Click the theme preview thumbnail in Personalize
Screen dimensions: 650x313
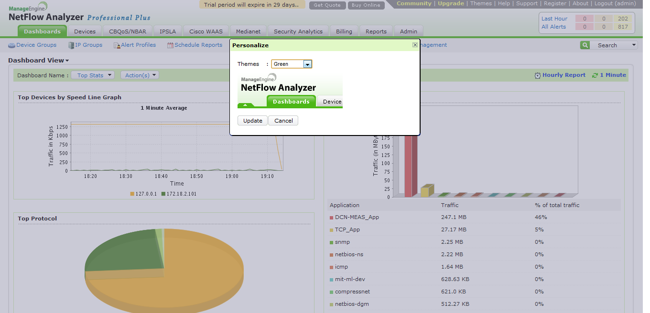click(x=290, y=91)
